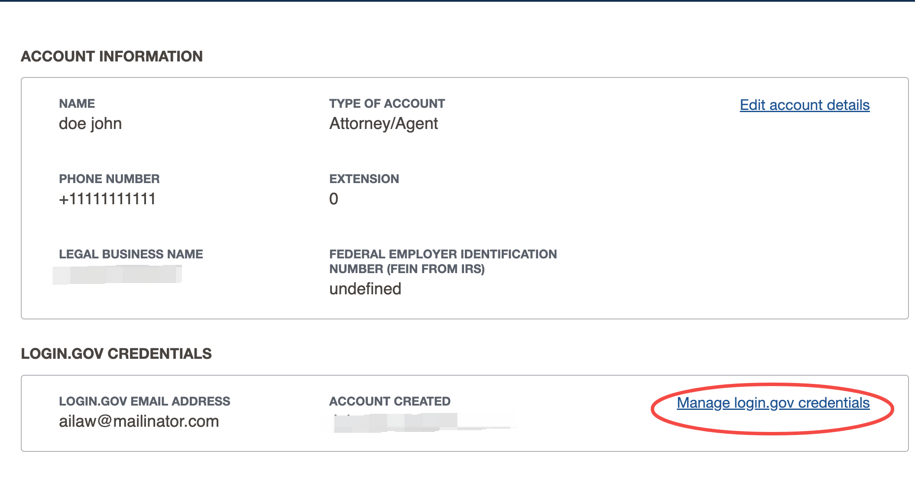Select the phone number +11111111111

(x=107, y=199)
